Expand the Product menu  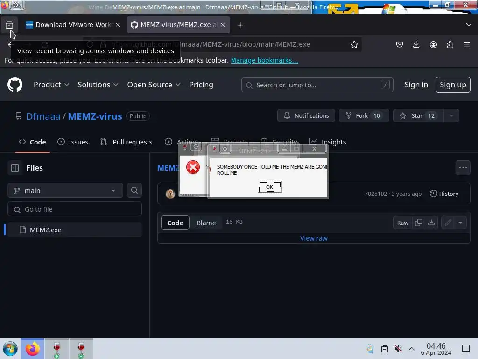[51, 85]
